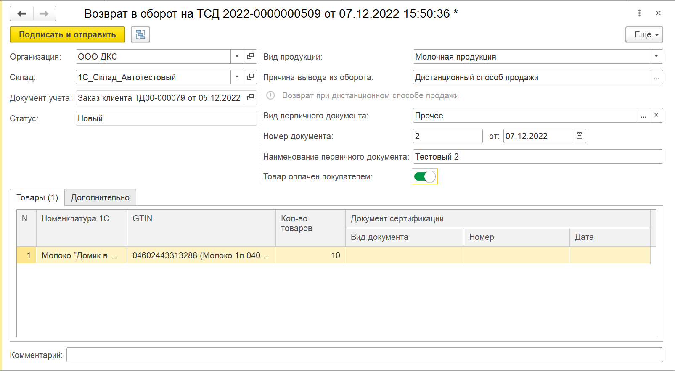
Task: Switch to the Товары (1) tab
Action: coord(37,197)
